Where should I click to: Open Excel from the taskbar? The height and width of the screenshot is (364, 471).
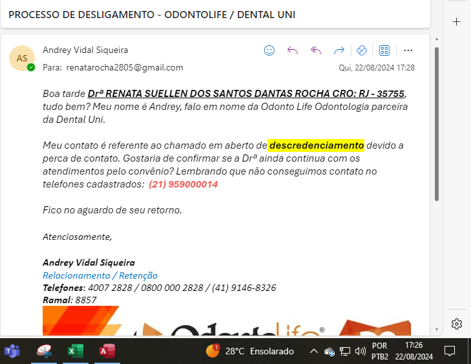[76, 351]
